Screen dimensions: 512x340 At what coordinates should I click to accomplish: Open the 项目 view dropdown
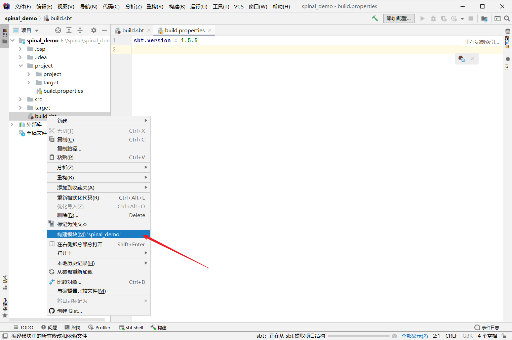(x=27, y=30)
